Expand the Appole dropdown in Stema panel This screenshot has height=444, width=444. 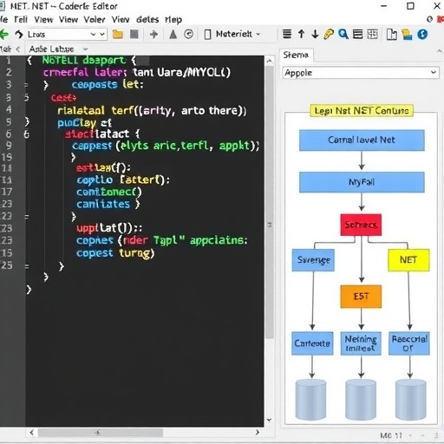(x=361, y=73)
